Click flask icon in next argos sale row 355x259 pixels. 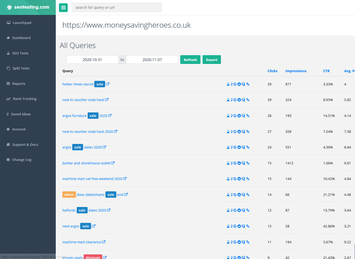coord(228,226)
